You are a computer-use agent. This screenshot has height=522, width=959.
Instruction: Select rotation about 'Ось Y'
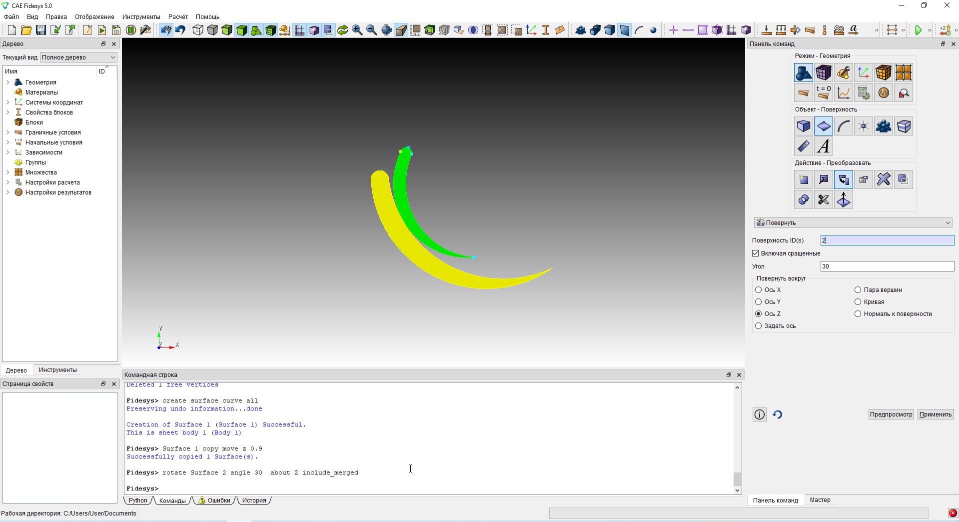click(x=759, y=302)
